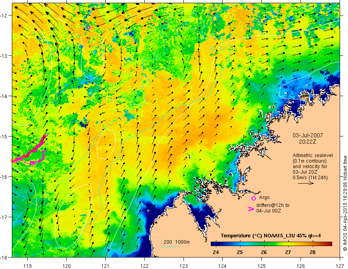Screen dimensions: 348x269
Task: Click the latitude label -14
Action: pos(4,96)
